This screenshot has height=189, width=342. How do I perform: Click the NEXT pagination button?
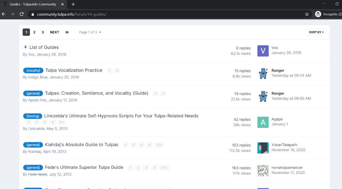(x=54, y=32)
